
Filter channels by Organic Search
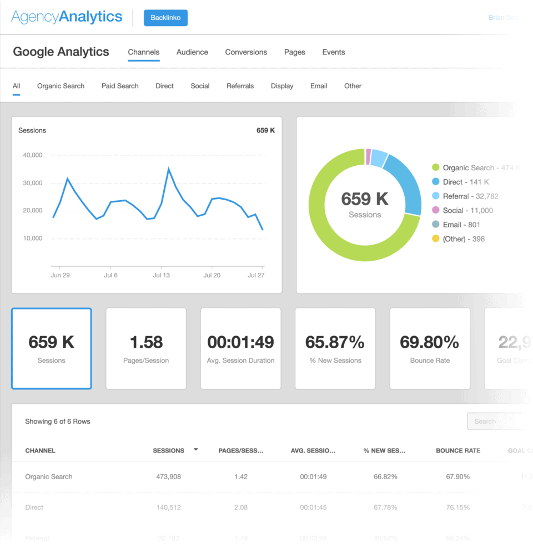point(60,86)
